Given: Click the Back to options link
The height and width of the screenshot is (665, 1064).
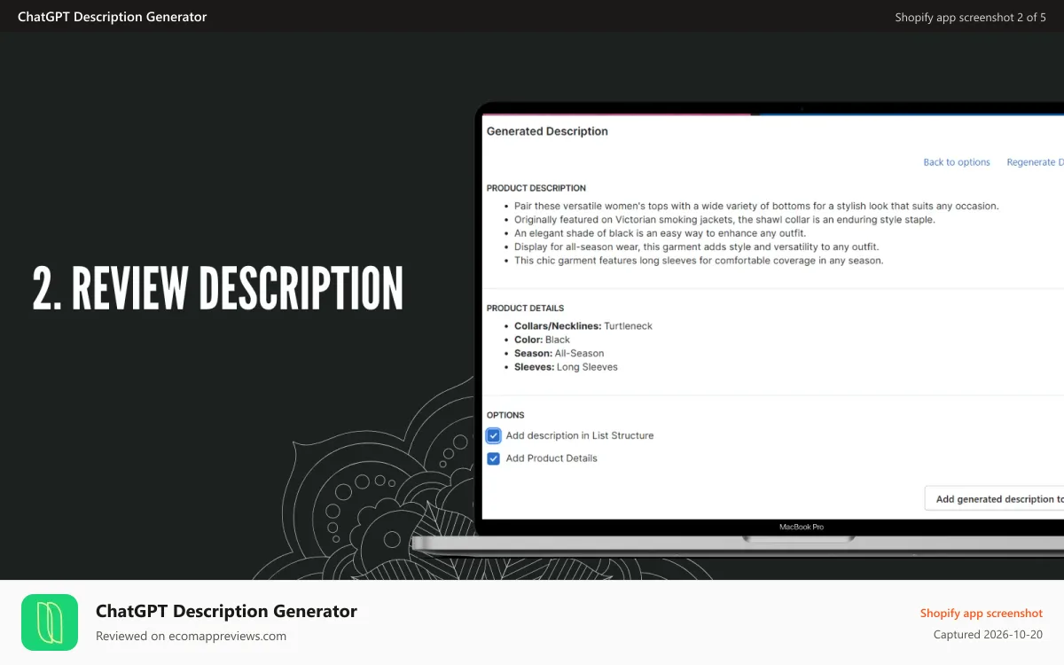Looking at the screenshot, I should [x=956, y=162].
